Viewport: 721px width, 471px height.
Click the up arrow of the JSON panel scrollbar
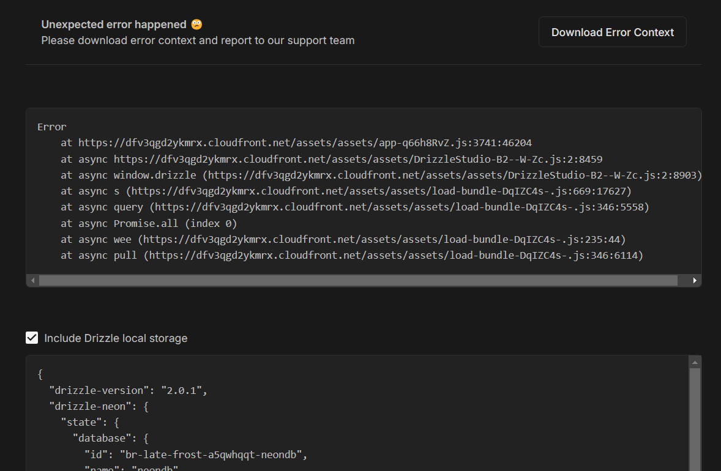(x=695, y=363)
